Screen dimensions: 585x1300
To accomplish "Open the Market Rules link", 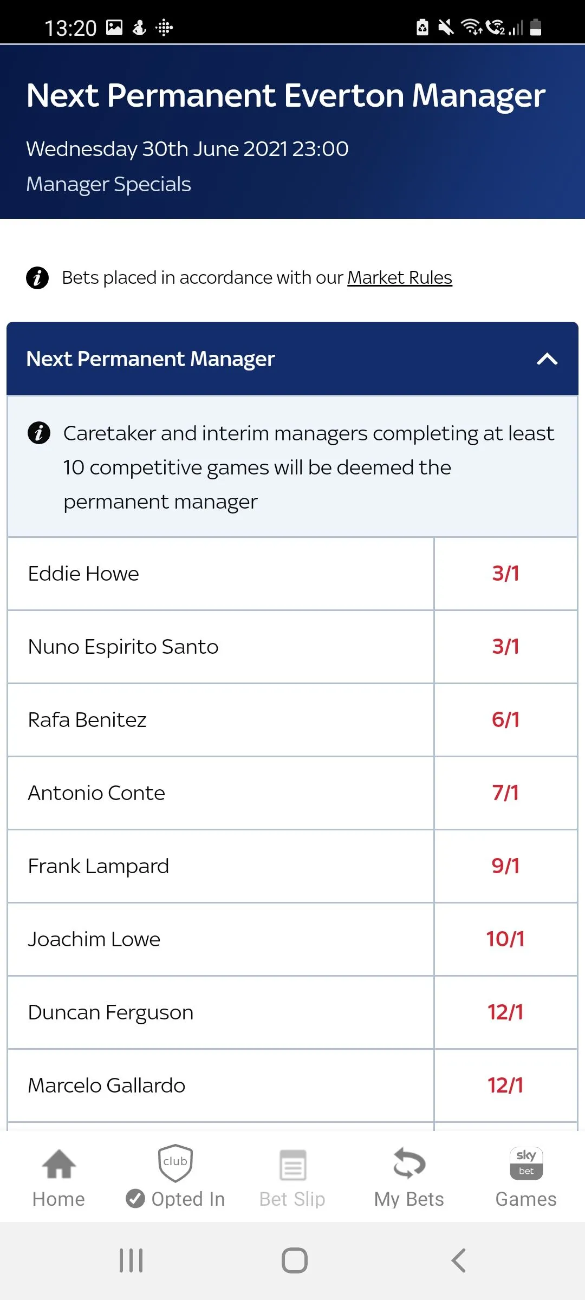I will click(x=399, y=278).
